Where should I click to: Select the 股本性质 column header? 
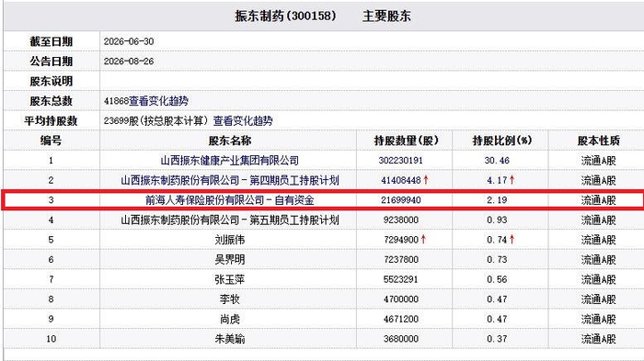click(598, 141)
